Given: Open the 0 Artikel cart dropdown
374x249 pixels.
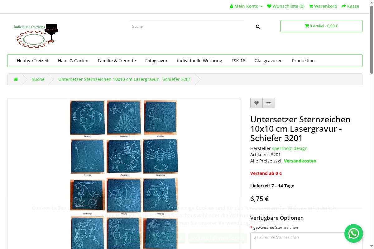Looking at the screenshot, I should click(321, 26).
